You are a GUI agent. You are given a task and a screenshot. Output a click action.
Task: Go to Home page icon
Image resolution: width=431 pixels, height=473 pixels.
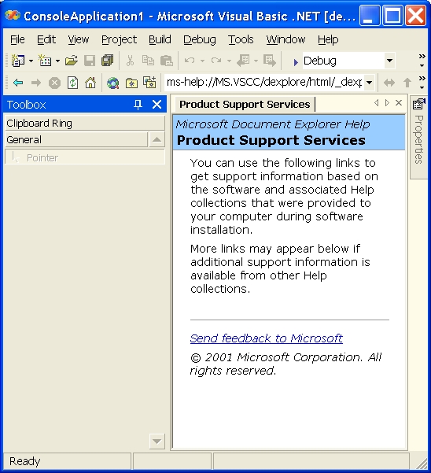(90, 83)
